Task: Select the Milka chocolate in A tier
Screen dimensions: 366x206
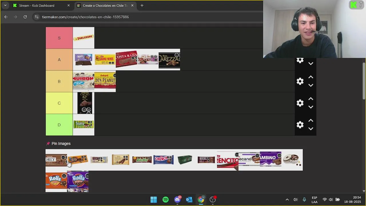Action: (x=83, y=60)
